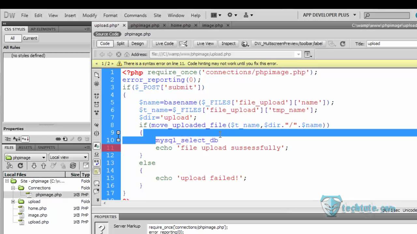Screen dimensions: 417x234
Task: Switch to phpimage.php document tab
Action: [x=145, y=25]
